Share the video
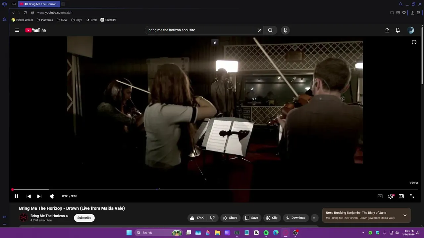The image size is (424, 238). coord(230,218)
